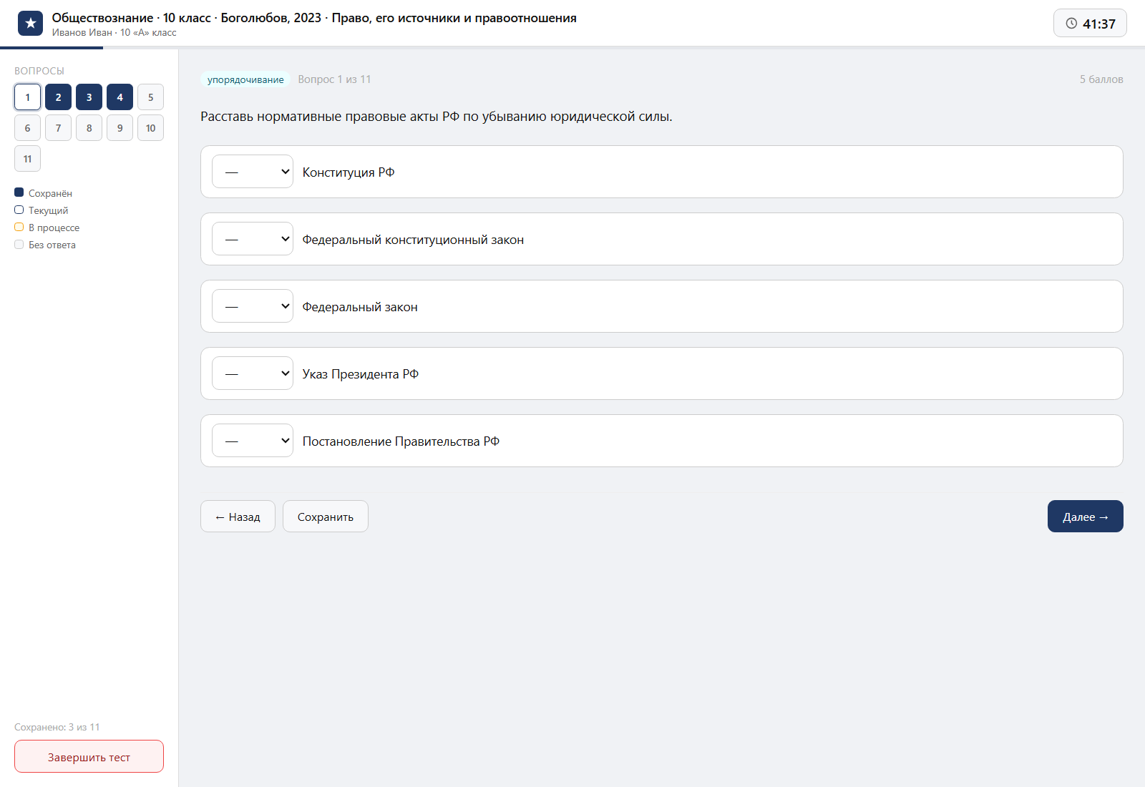Open order dropdown for Конституция РФ
The width and height of the screenshot is (1145, 787).
253,172
